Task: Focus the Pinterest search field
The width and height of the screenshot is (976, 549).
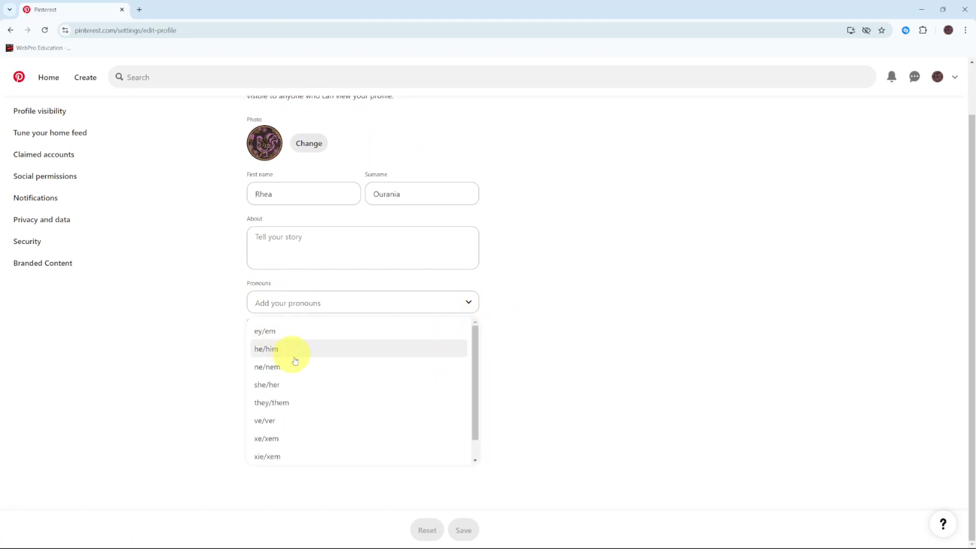Action: (492, 77)
